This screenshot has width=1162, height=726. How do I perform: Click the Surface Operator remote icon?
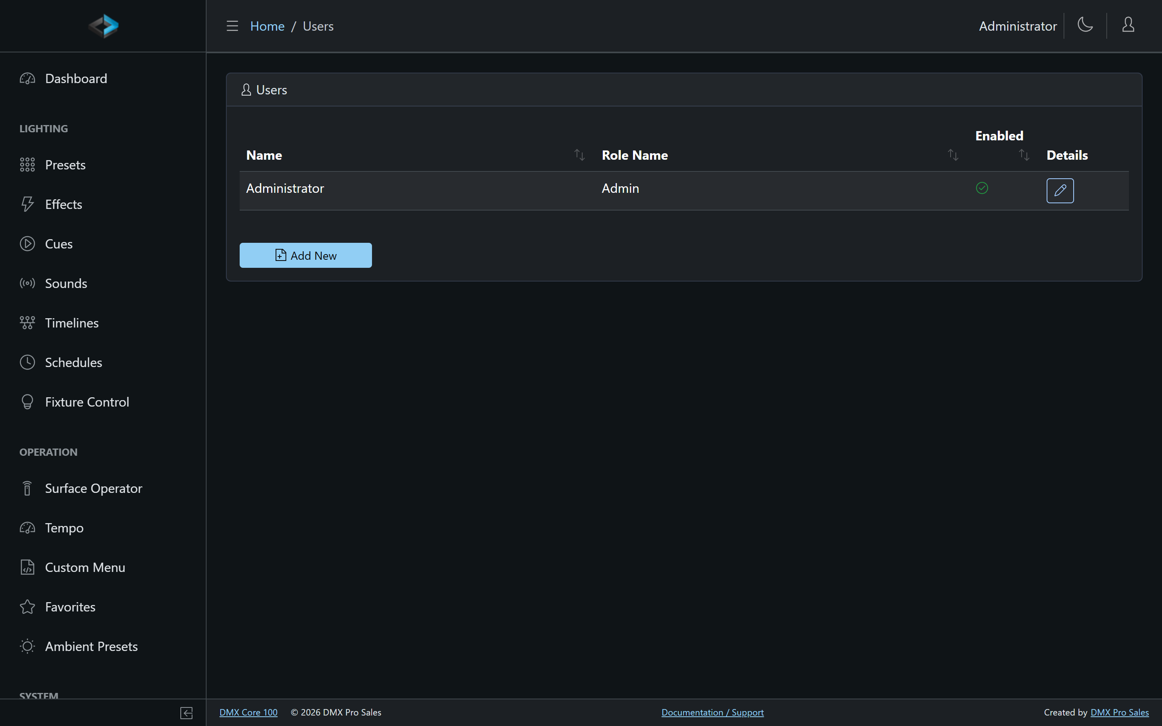click(x=27, y=488)
